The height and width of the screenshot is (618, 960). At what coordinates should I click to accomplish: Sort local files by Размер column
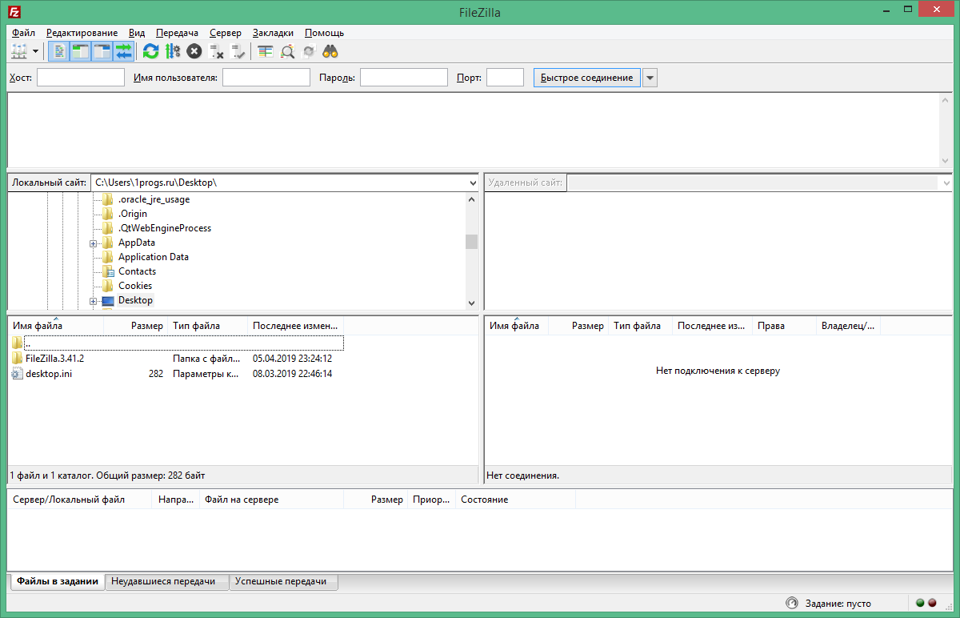136,326
